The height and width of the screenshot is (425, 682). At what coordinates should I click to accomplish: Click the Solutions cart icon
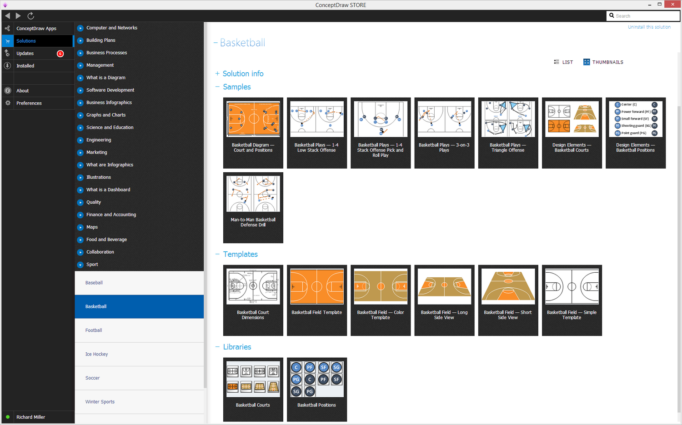click(7, 41)
